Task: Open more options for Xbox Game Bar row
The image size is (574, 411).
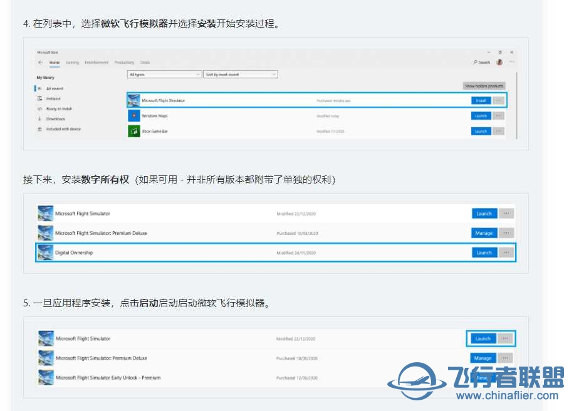Action: (x=498, y=131)
